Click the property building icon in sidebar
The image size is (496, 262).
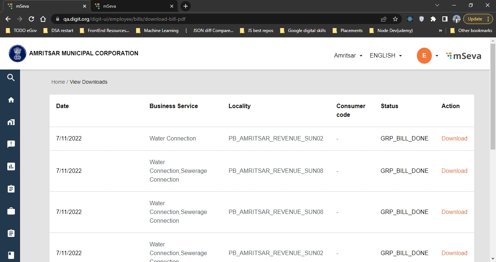(x=11, y=122)
